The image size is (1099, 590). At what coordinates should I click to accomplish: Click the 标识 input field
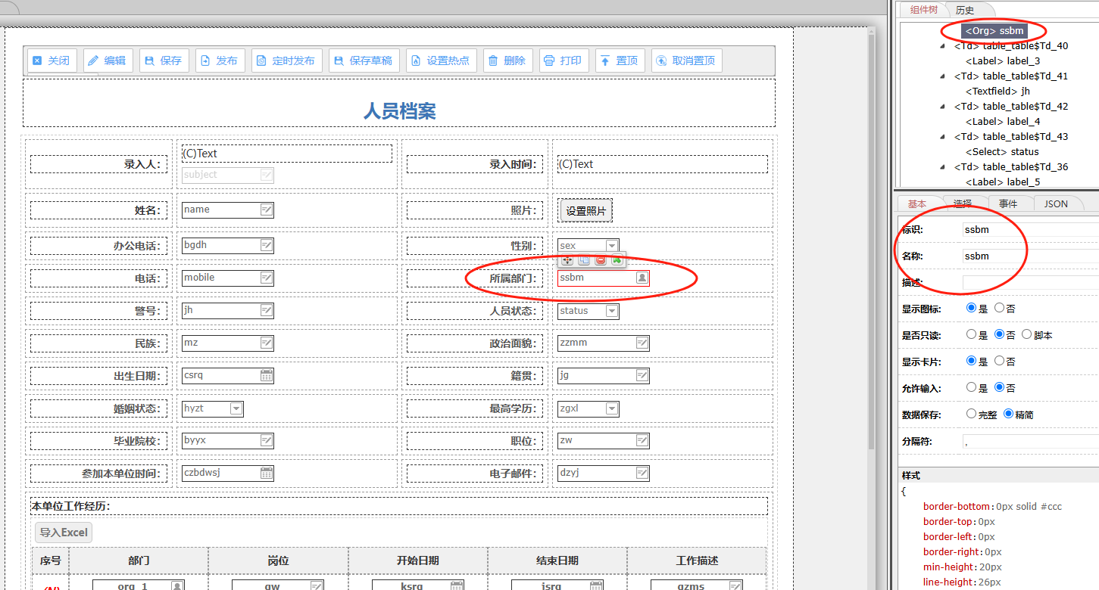click(x=1030, y=229)
